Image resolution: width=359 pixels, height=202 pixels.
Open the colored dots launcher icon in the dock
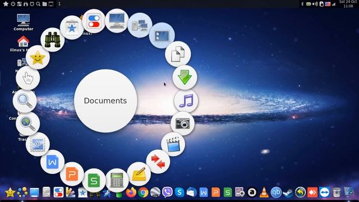point(22,192)
